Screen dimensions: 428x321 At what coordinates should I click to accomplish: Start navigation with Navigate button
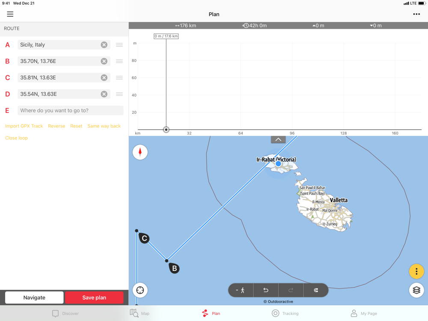34,297
